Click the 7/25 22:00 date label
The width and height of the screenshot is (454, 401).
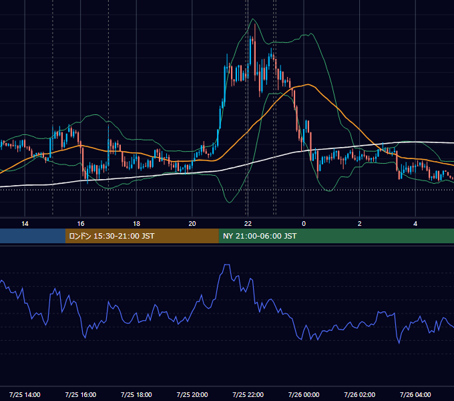tap(248, 394)
